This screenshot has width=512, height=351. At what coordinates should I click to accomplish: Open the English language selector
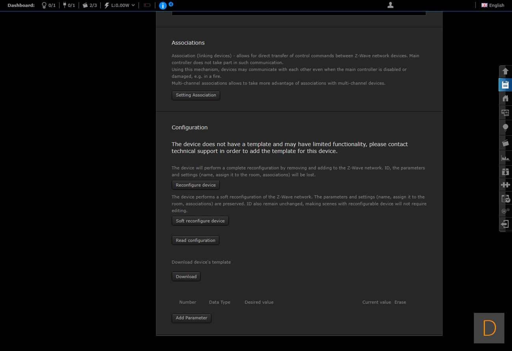pos(493,5)
